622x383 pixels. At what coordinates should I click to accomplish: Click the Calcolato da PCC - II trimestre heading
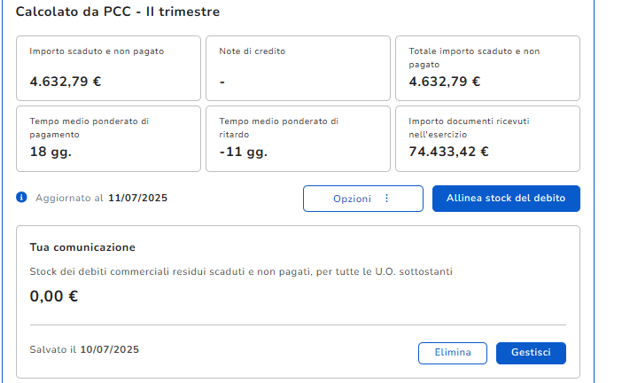point(118,12)
